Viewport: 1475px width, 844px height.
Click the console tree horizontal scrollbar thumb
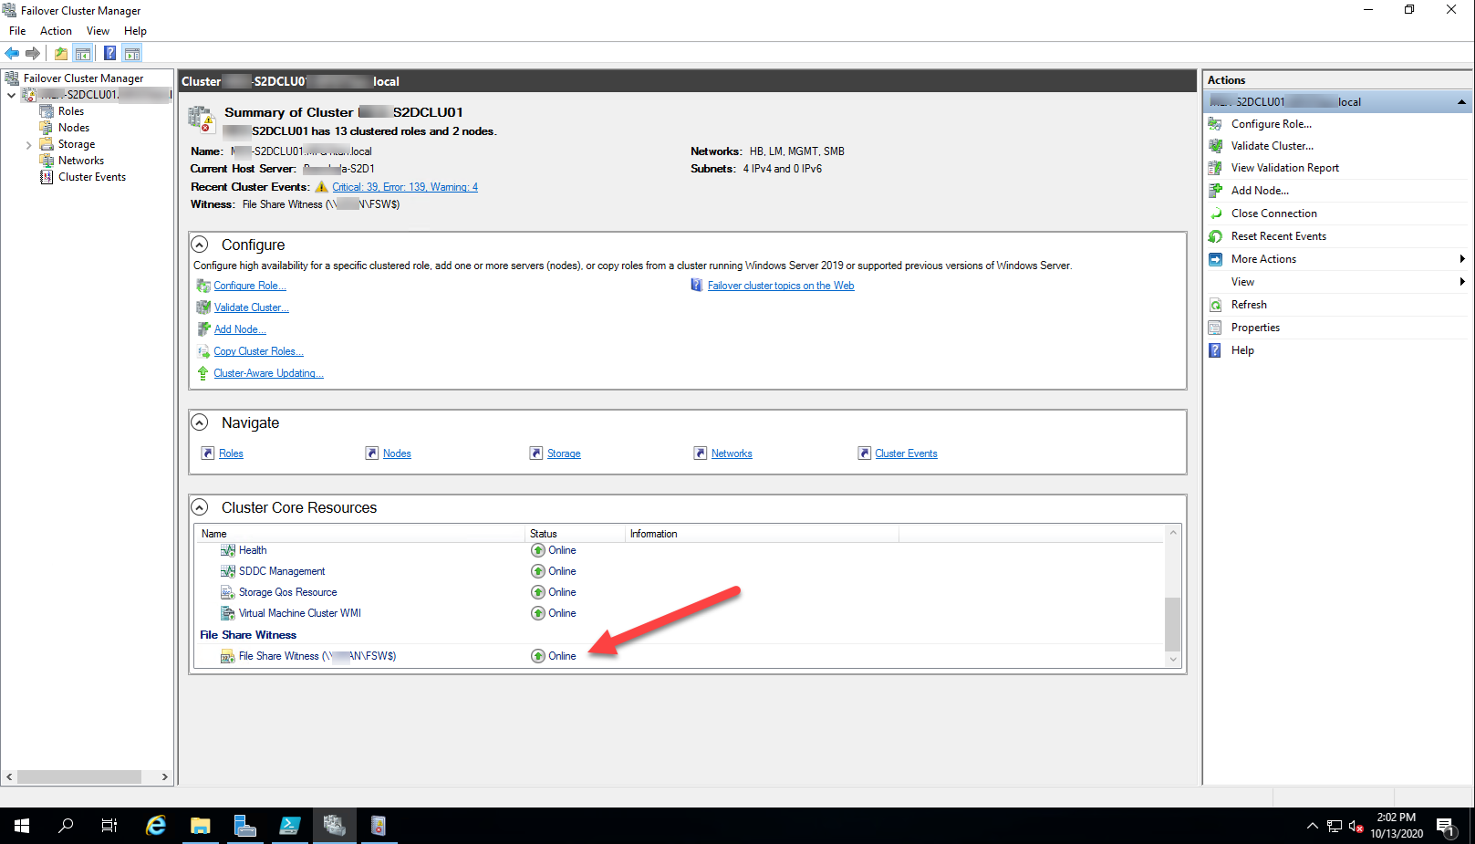[79, 777]
